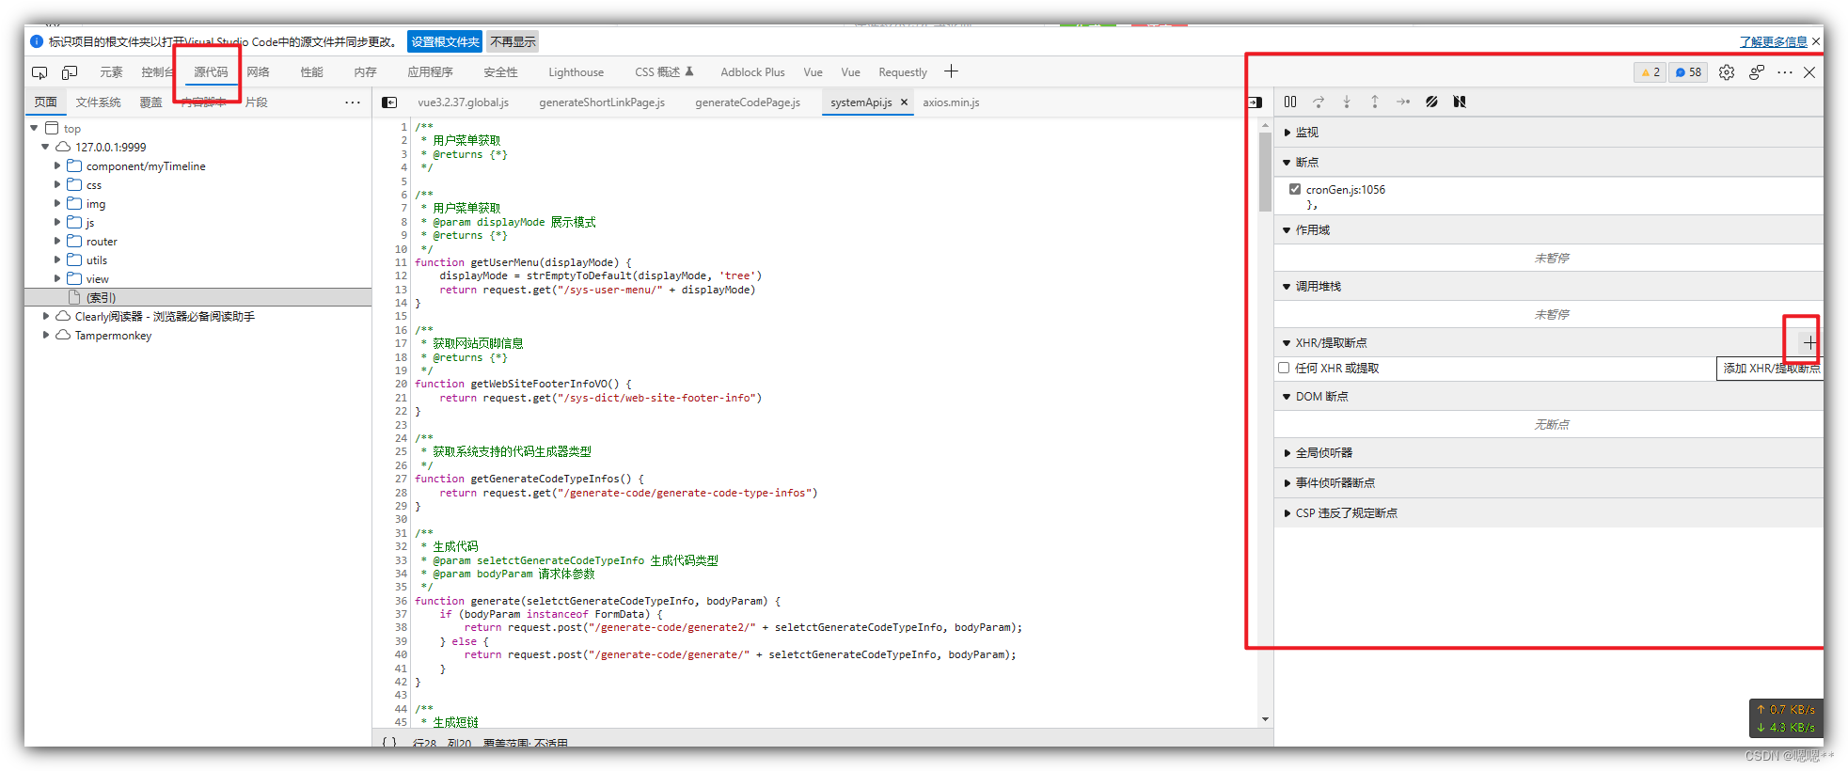Add a new DevTools tool tab
This screenshot has height=771, width=1848.
[x=951, y=71]
